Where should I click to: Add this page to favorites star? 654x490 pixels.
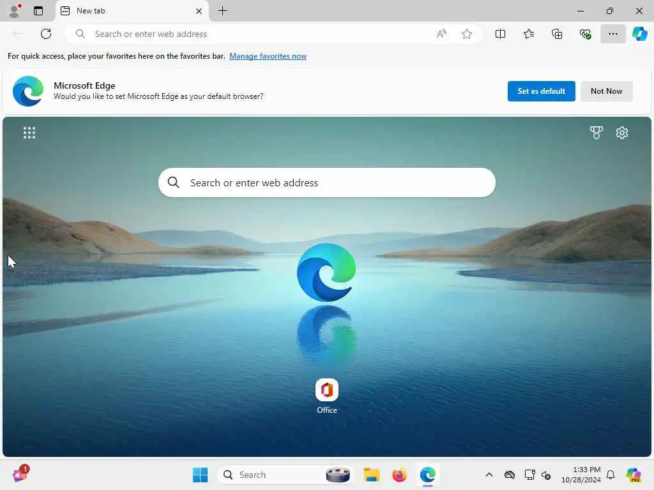[x=467, y=34]
